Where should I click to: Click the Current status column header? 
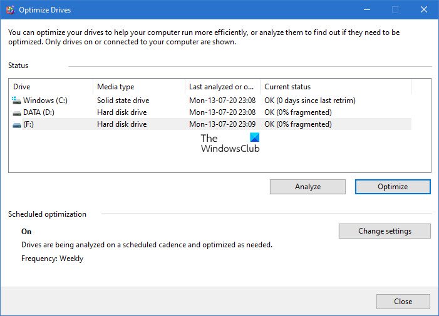(335, 87)
